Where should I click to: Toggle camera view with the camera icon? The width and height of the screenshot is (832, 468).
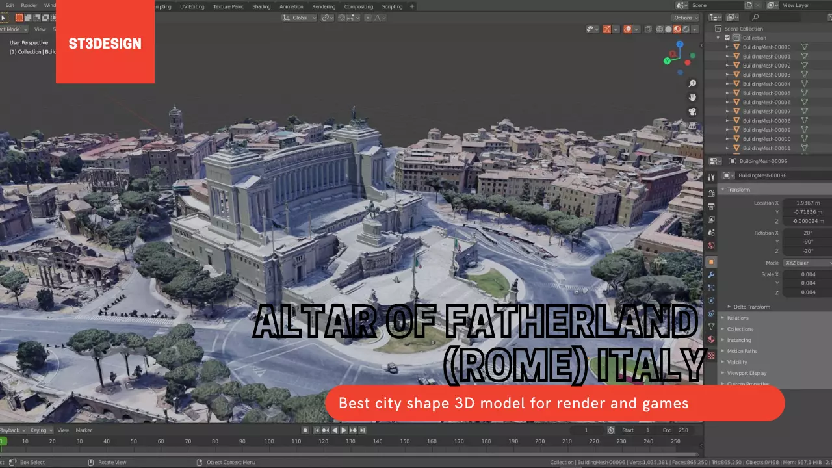(693, 111)
